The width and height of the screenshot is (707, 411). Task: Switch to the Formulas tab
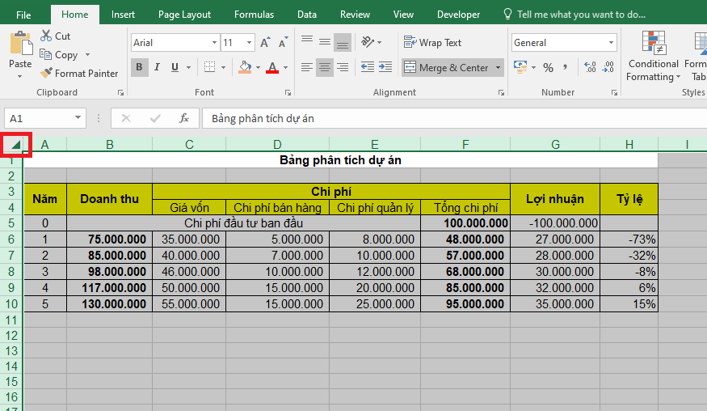click(254, 15)
